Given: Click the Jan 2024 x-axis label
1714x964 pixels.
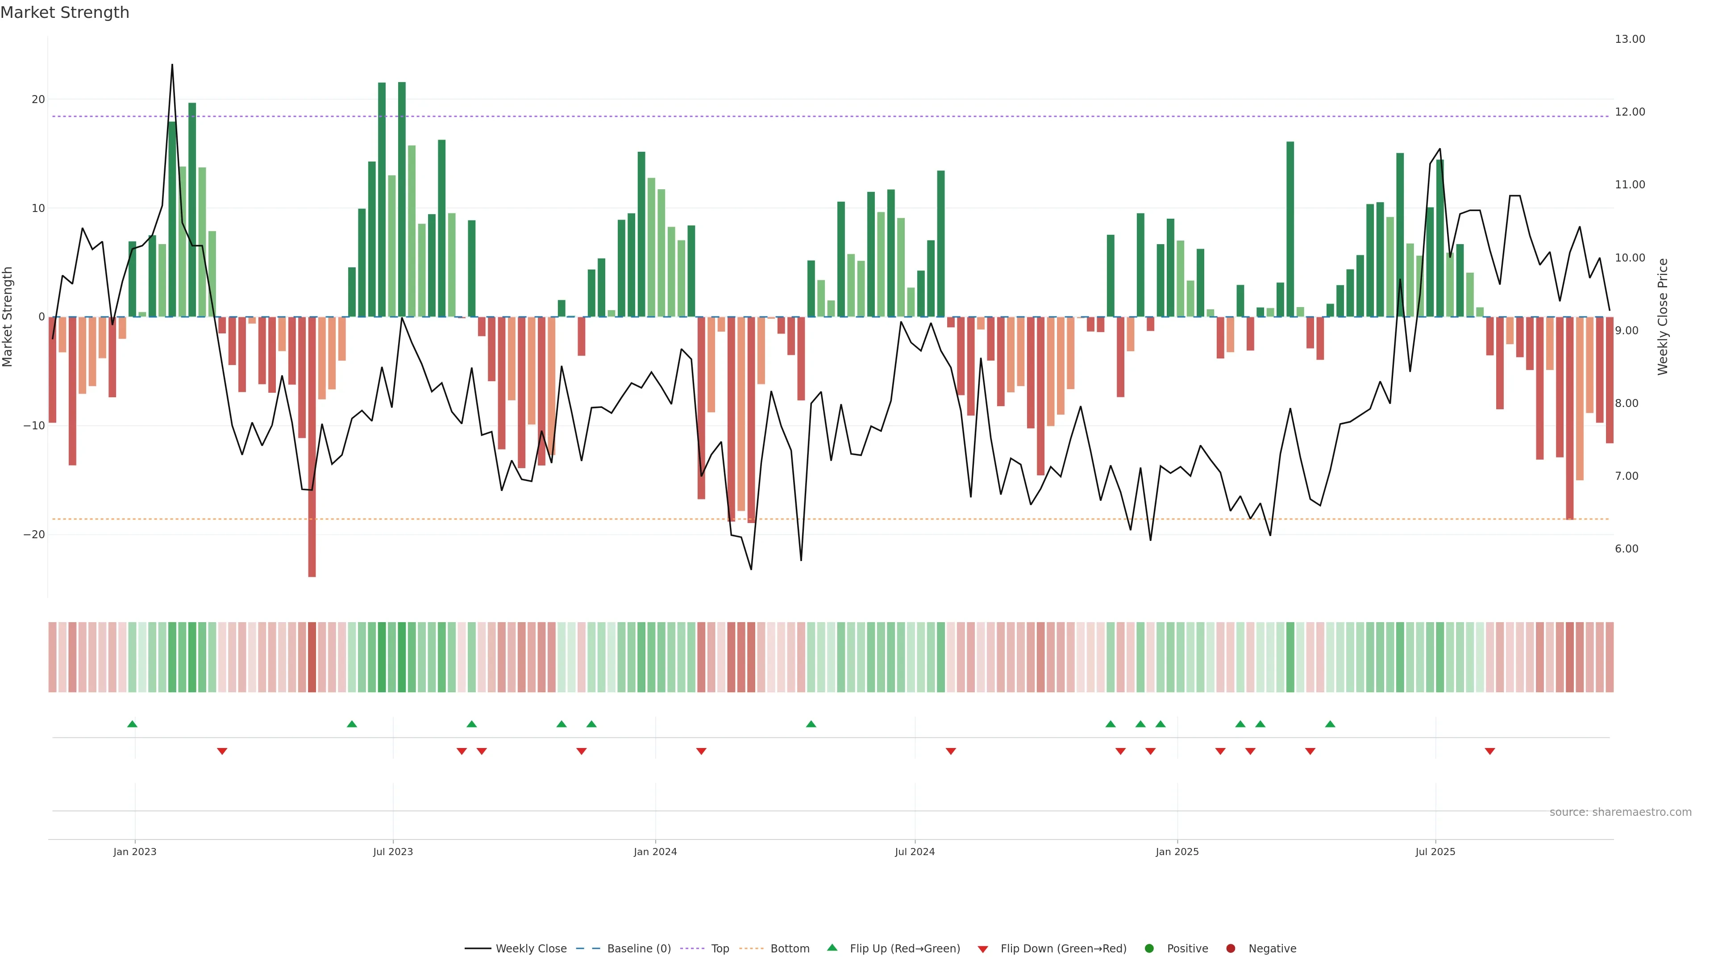Looking at the screenshot, I should 655,852.
